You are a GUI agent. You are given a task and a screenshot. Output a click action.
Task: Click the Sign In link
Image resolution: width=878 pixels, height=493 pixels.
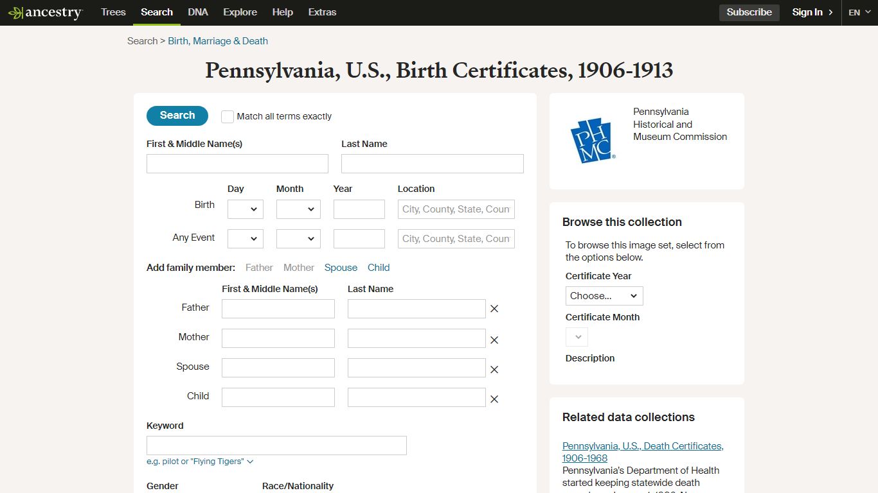pyautogui.click(x=812, y=12)
